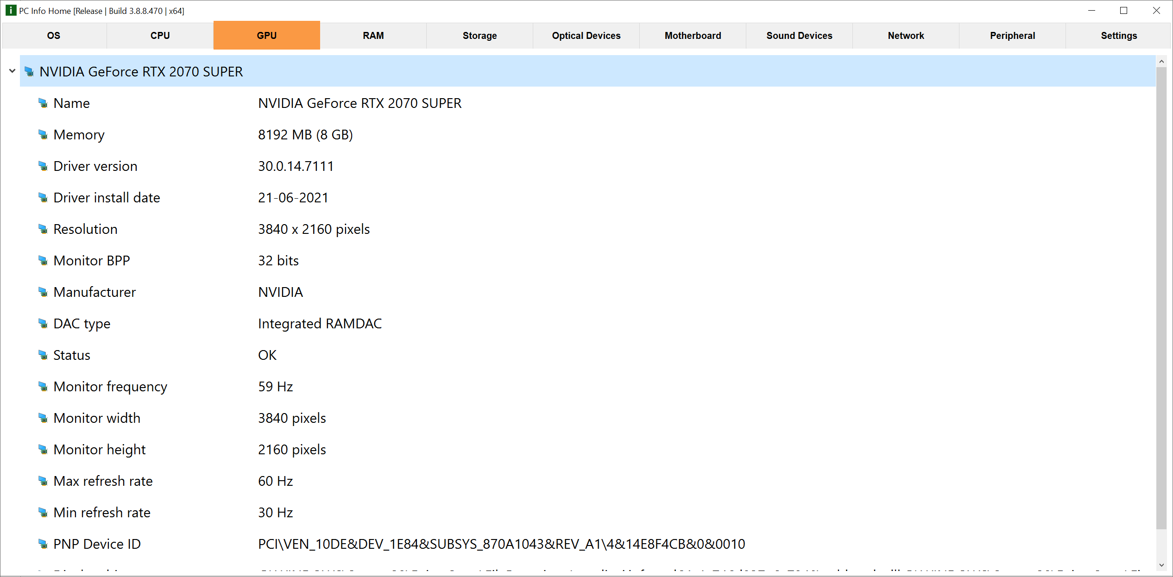
Task: Click the Status value OK
Action: (x=267, y=355)
